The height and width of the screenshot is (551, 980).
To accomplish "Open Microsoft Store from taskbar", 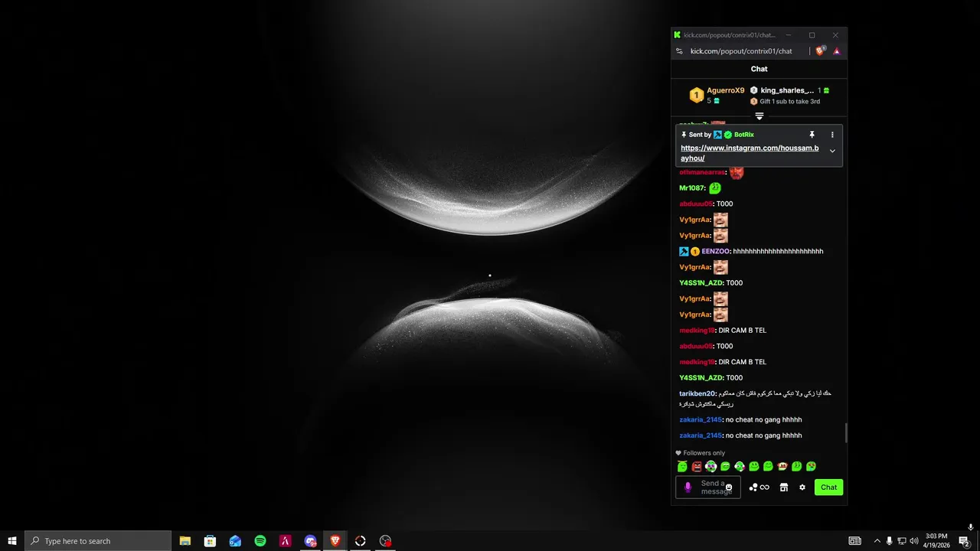I will point(210,541).
